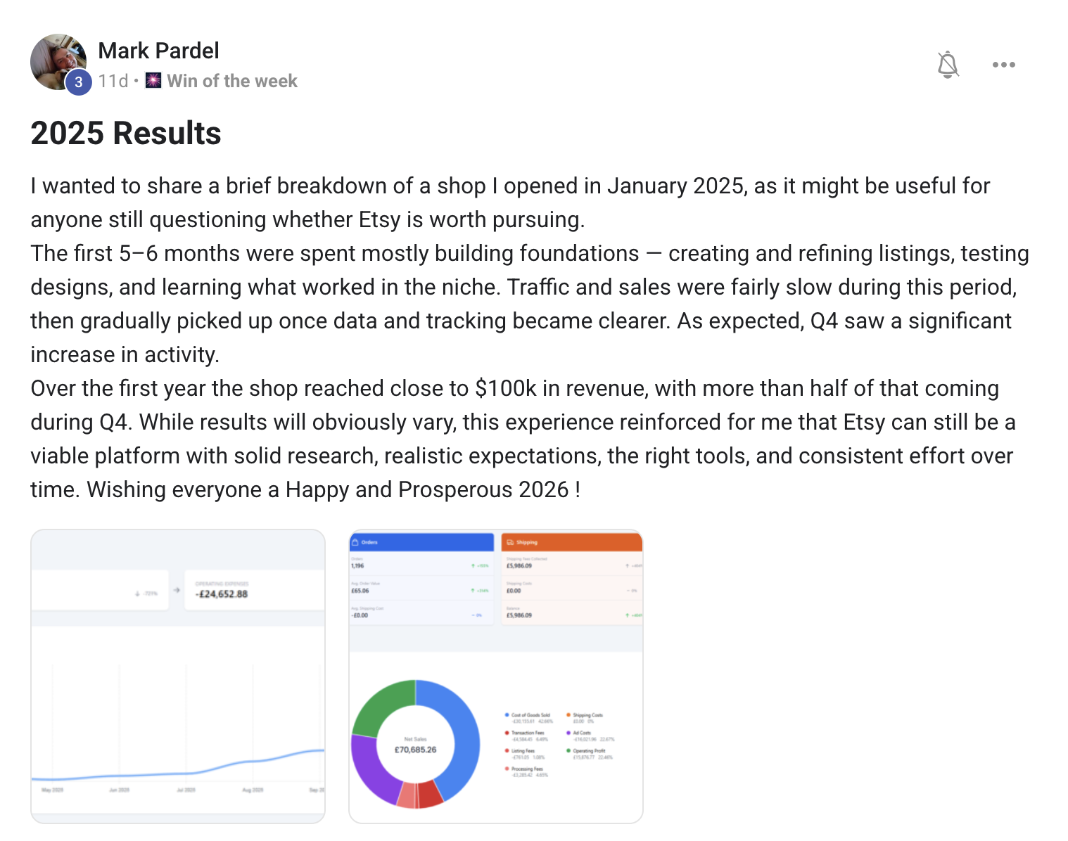
Task: Open the three-dot more options menu
Action: [x=1003, y=65]
